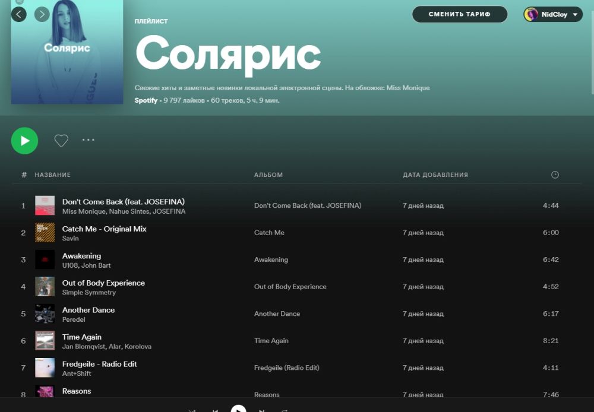Open album link Time Again
Viewport: 594px width, 412px height.
click(271, 341)
